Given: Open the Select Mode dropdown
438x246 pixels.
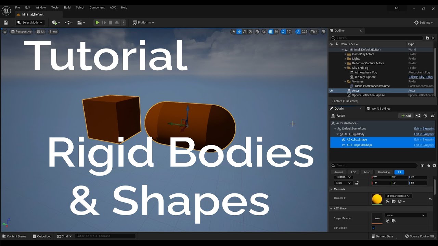Looking at the screenshot, I should pyautogui.click(x=30, y=23).
